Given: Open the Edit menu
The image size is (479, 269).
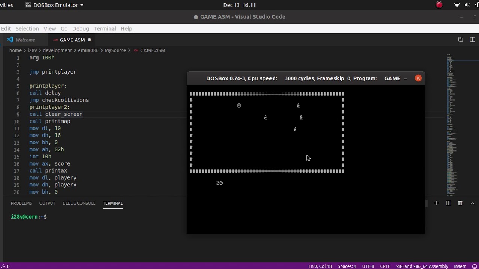Looking at the screenshot, I should pos(6,28).
